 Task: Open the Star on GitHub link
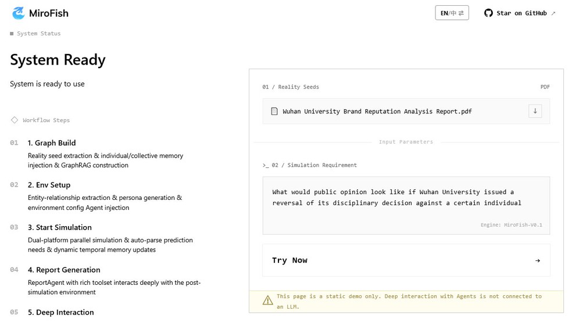click(521, 13)
